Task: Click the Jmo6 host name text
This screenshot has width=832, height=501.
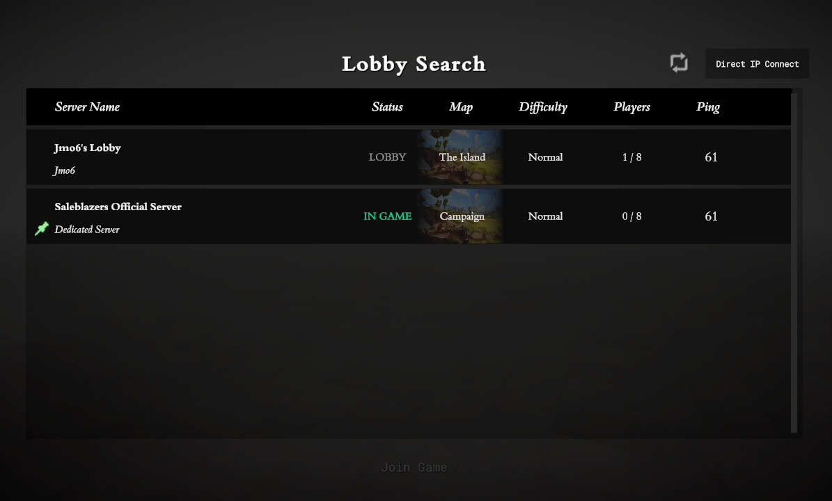Action: click(64, 170)
